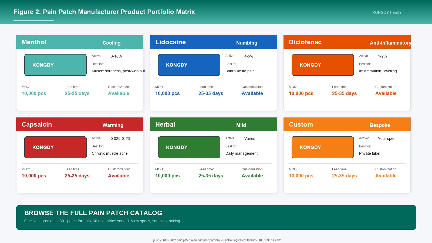Click the Mild label on Herbal header
432x243 pixels.
click(x=241, y=125)
